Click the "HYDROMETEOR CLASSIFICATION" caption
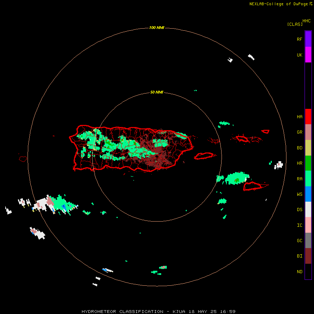Viewport: 314px width, 314px height. pos(122,312)
